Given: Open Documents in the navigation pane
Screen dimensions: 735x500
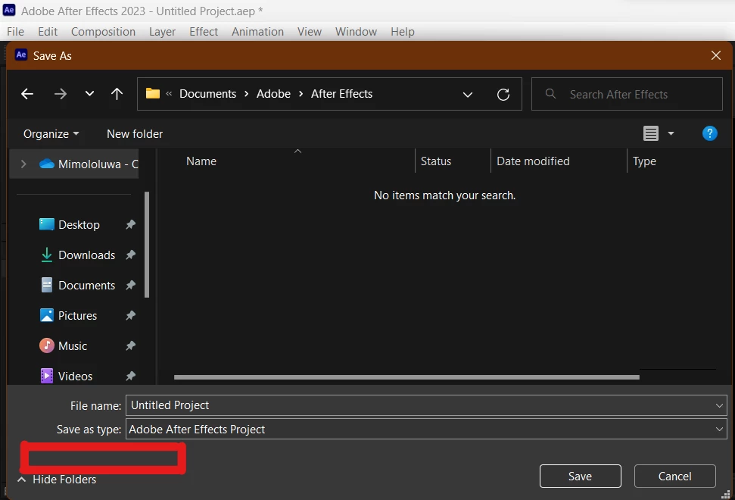Looking at the screenshot, I should 87,285.
